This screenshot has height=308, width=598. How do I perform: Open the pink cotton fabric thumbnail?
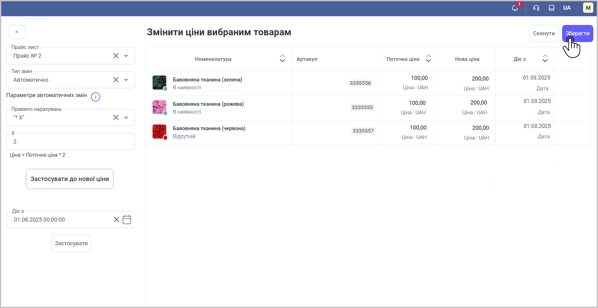point(159,107)
